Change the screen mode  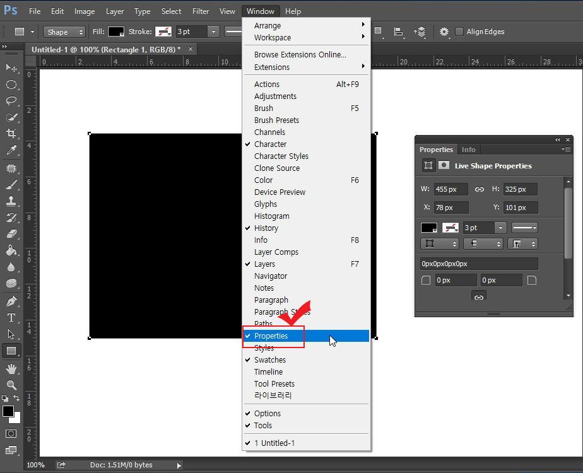[x=11, y=450]
